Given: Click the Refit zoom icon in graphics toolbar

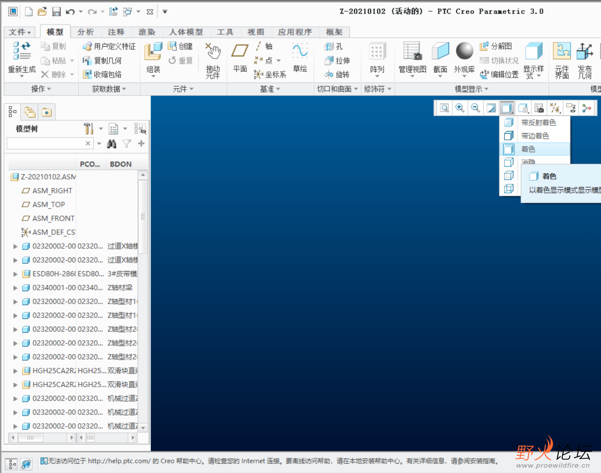Looking at the screenshot, I should tap(444, 108).
